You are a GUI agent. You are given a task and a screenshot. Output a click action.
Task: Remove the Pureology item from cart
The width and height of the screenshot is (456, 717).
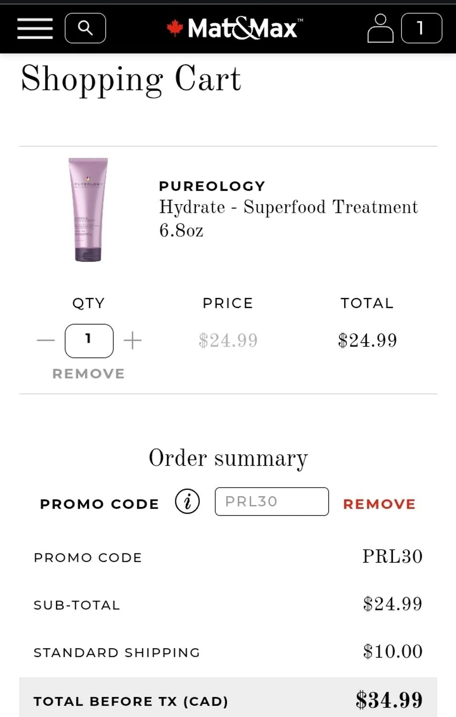click(x=88, y=373)
